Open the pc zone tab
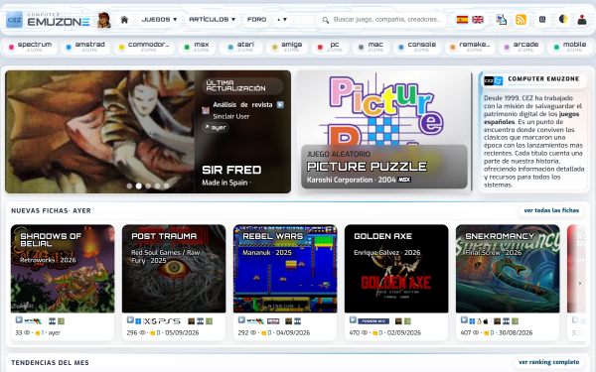Screen dimensions: 596x372 (330, 47)
